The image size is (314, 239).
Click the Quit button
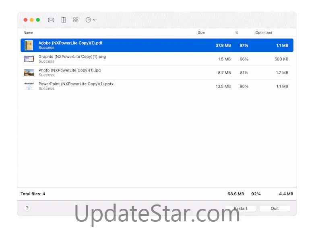click(275, 208)
